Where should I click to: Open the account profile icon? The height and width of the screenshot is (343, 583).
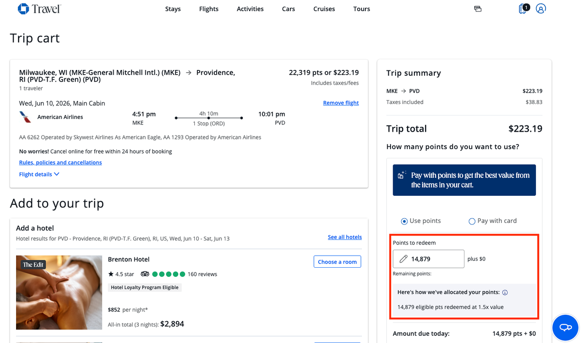point(541,8)
